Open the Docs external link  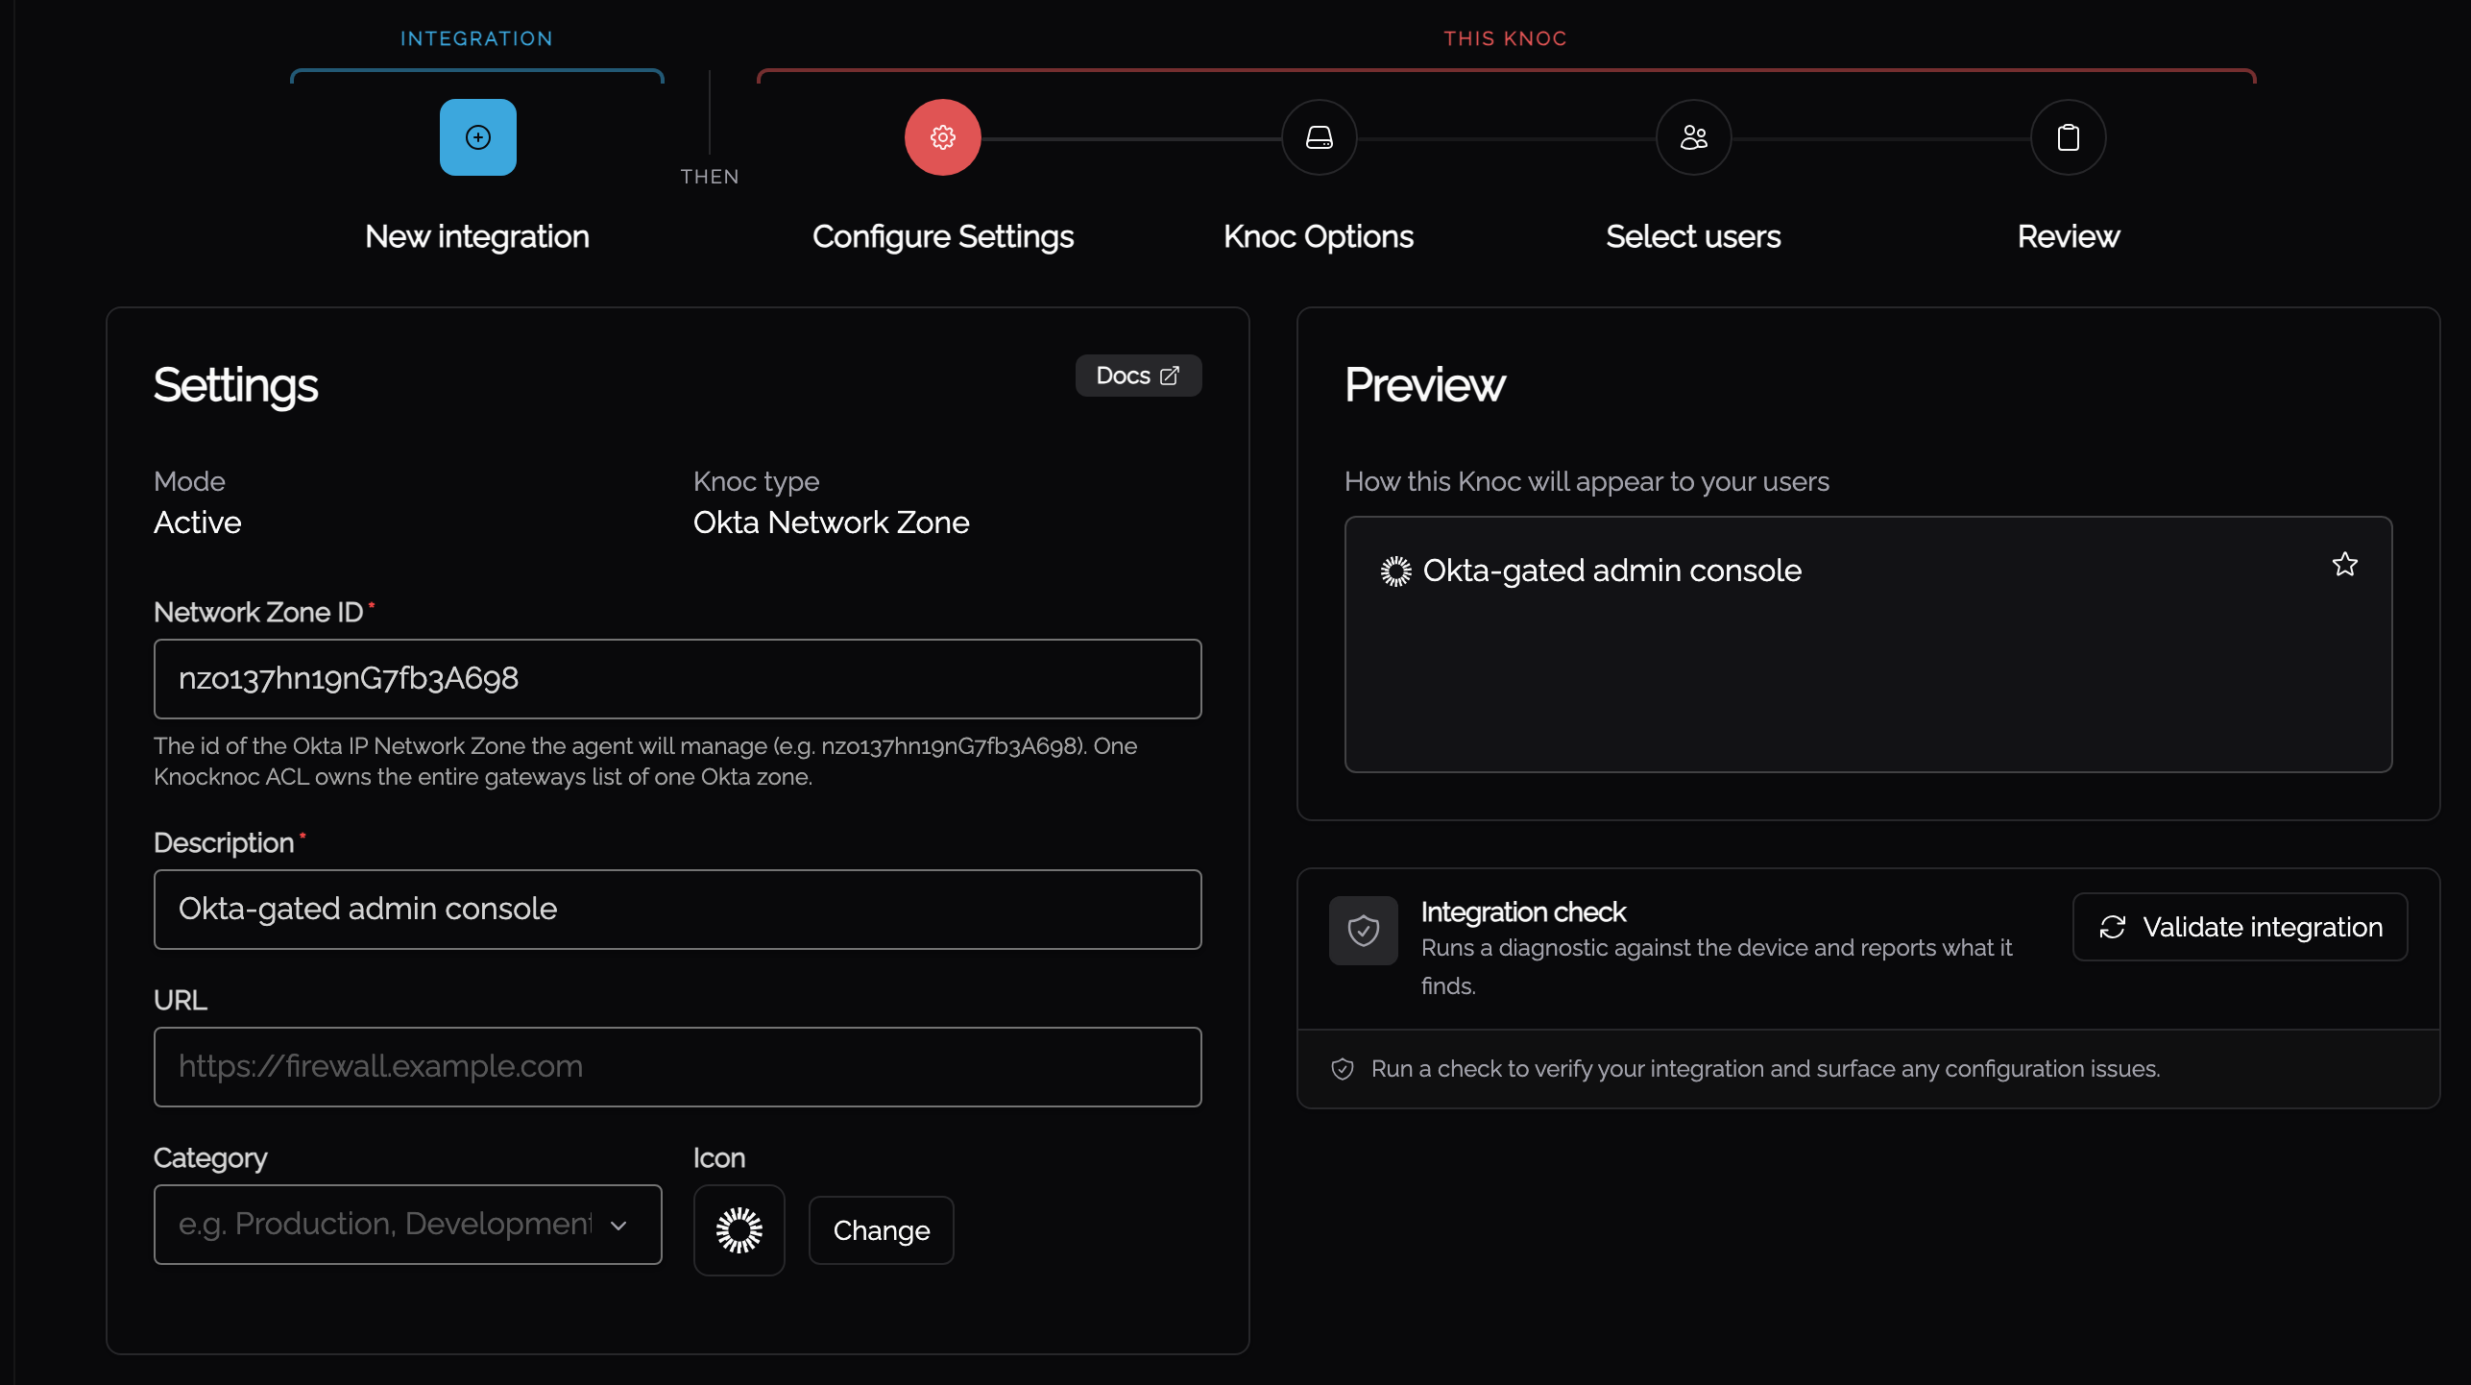(x=1138, y=376)
